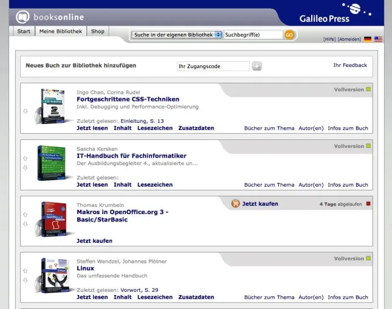Click Jetzt kaufen below the Makros title
Screen dimensions: 392x309
pos(94,241)
